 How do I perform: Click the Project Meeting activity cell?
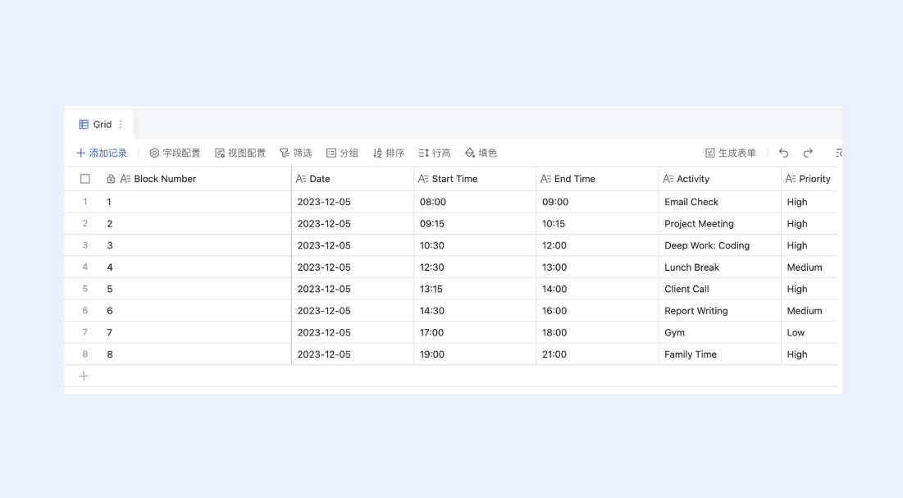tap(720, 224)
